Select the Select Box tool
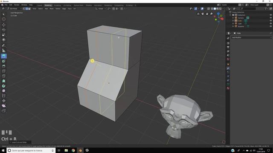The height and width of the screenshot is (153, 273). point(4,14)
